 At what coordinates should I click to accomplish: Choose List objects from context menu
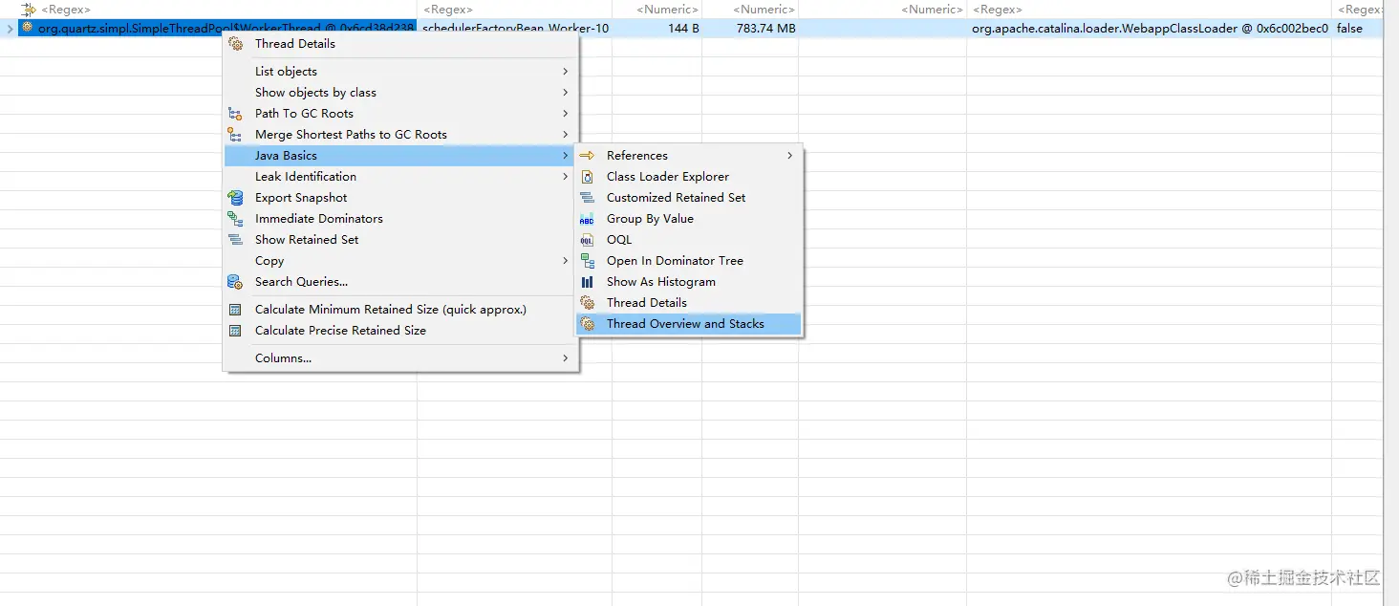(400, 72)
